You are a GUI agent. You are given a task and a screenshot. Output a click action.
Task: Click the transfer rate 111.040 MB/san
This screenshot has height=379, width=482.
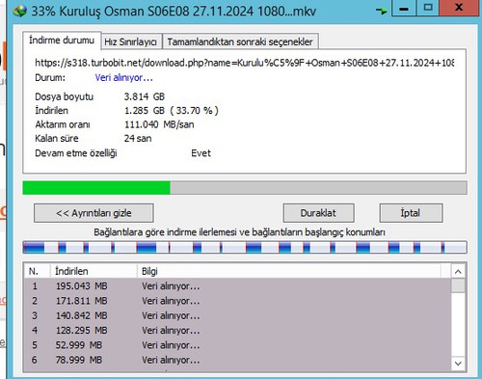pos(159,124)
